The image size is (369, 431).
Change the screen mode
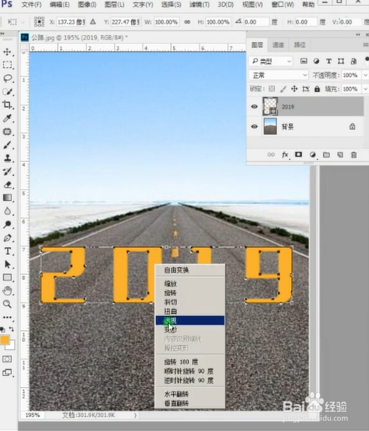coord(7,373)
